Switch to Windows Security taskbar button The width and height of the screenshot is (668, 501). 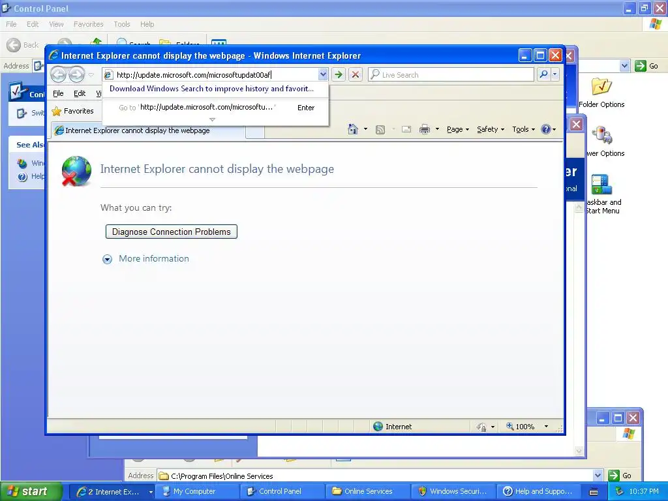coord(453,492)
